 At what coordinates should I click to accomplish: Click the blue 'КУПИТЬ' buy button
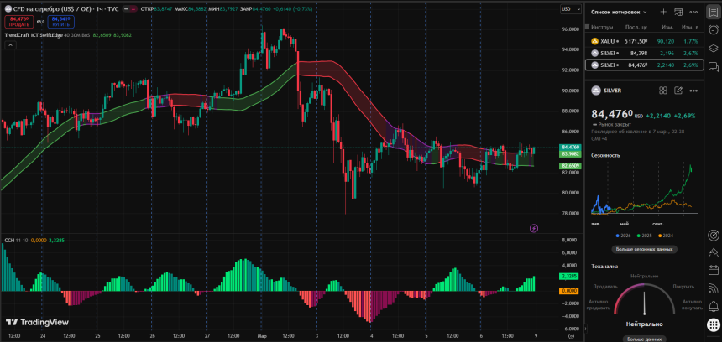tap(60, 20)
